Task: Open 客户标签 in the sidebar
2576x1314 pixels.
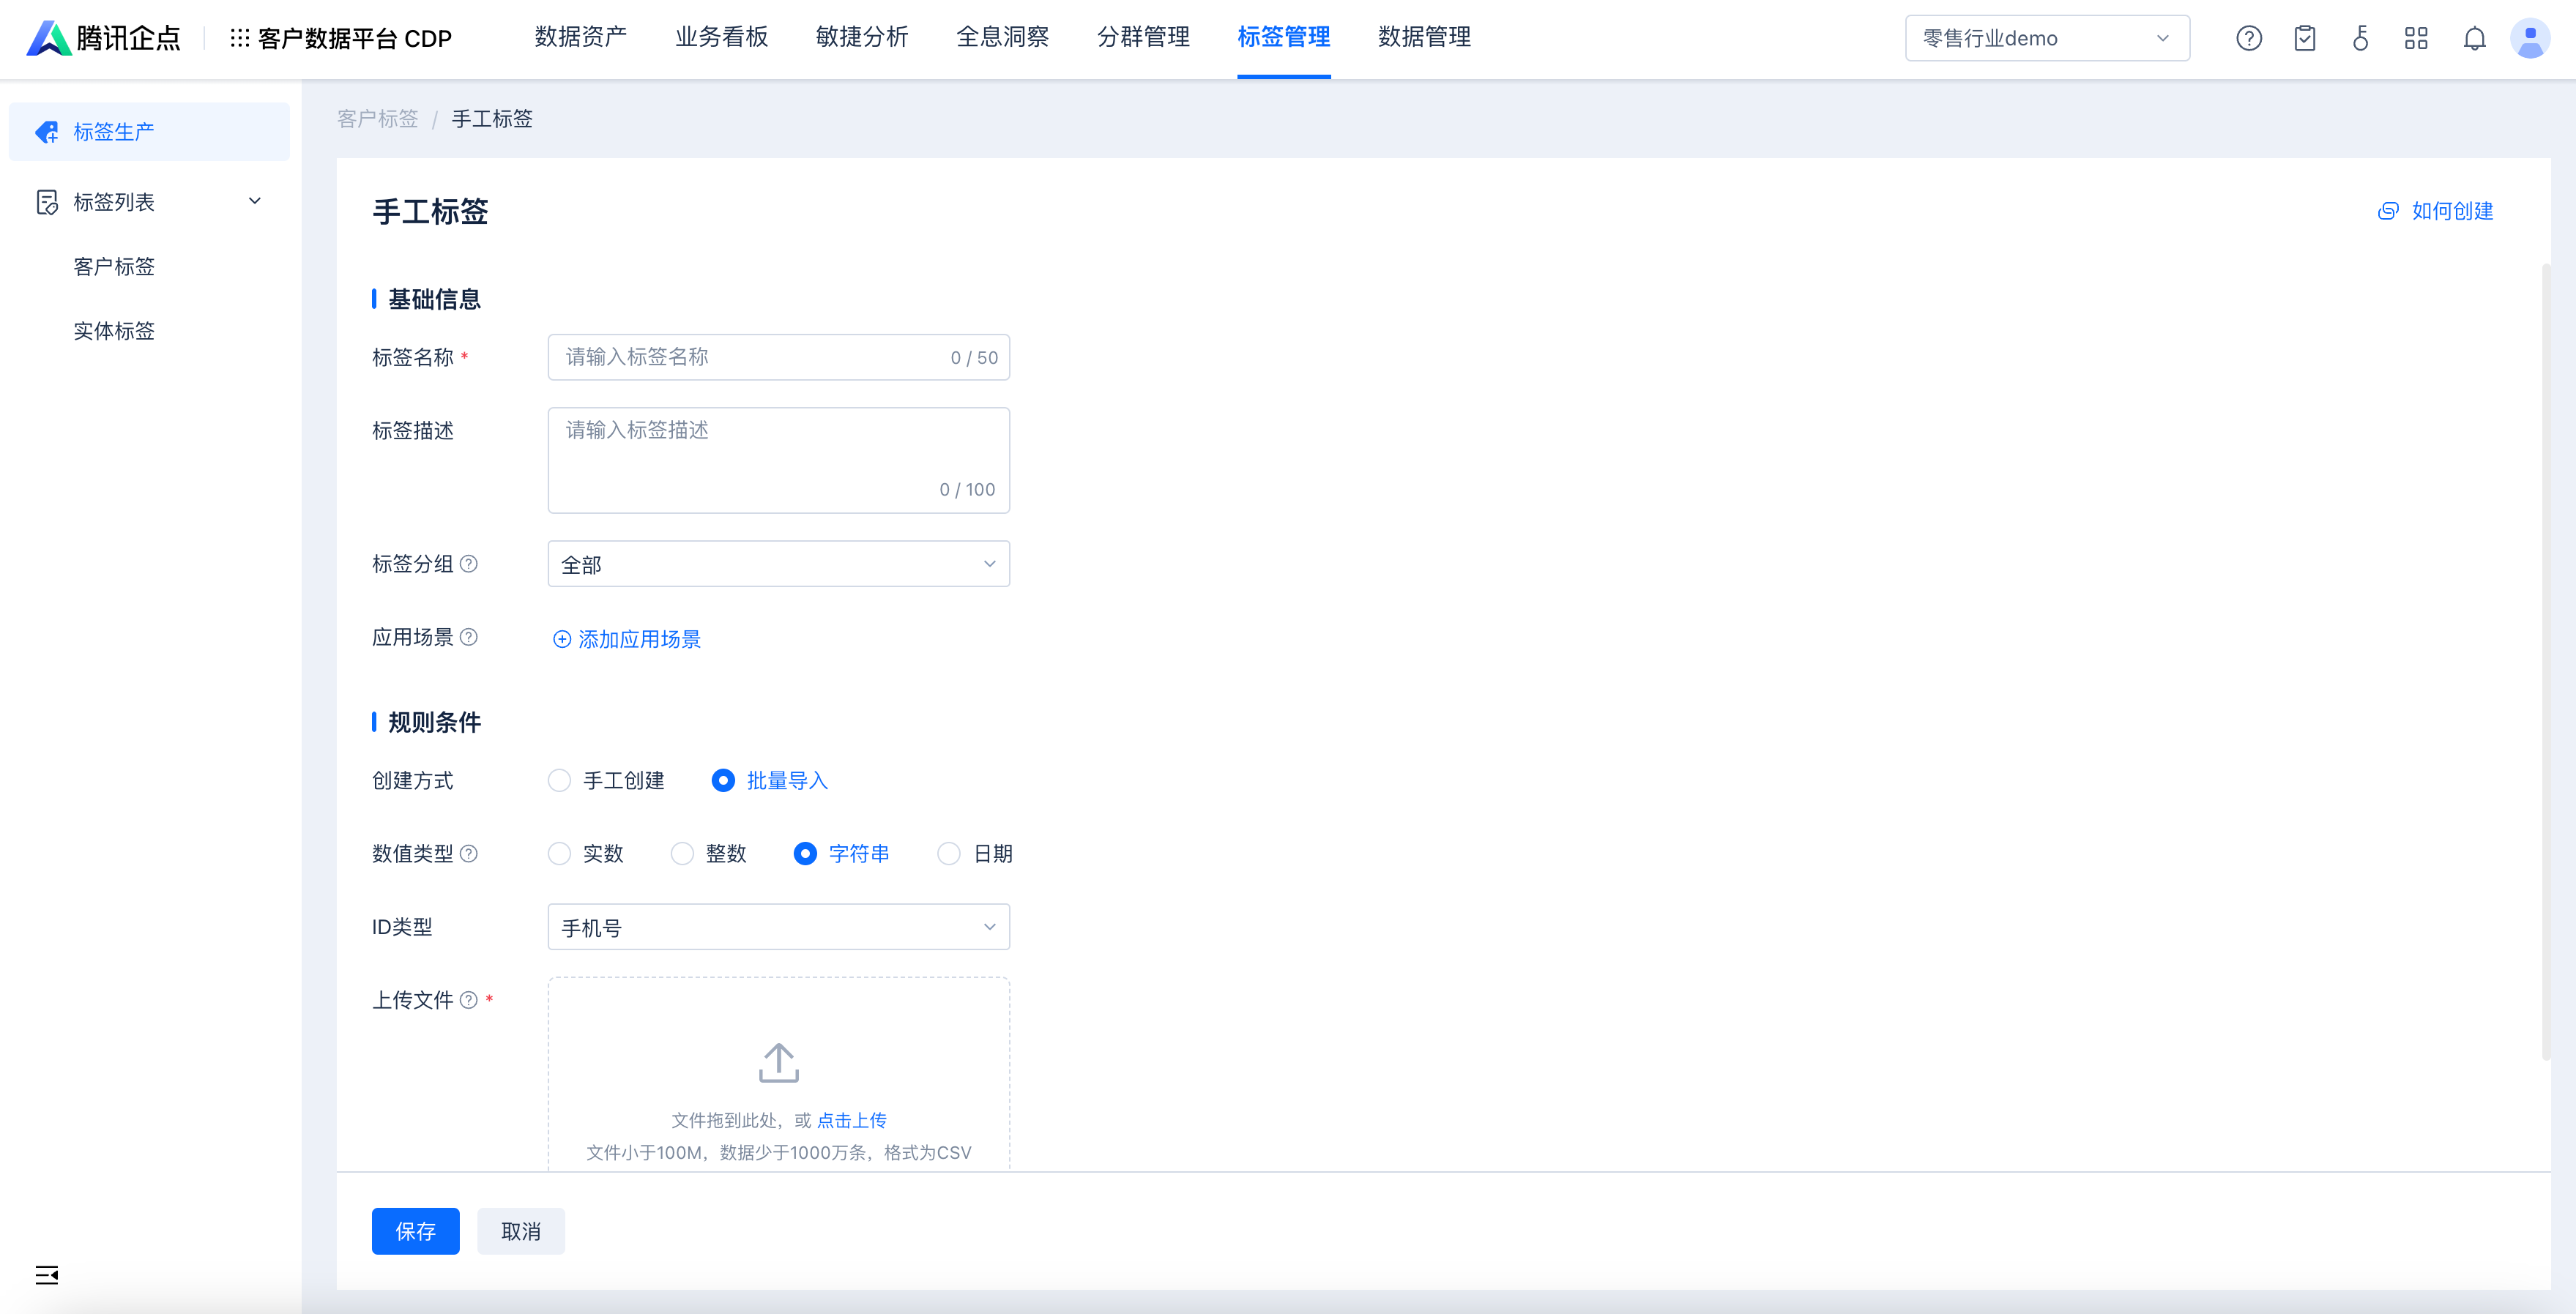Action: (114, 267)
